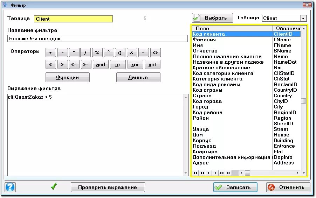This screenshot has width=316, height=198.
Task: Insert the caret power operator
Action: 109,53
